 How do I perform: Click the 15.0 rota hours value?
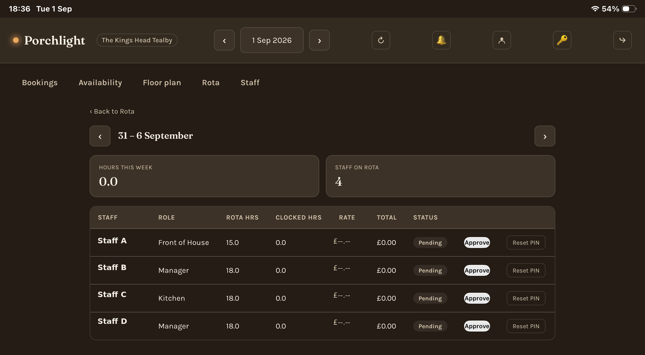pyautogui.click(x=232, y=243)
